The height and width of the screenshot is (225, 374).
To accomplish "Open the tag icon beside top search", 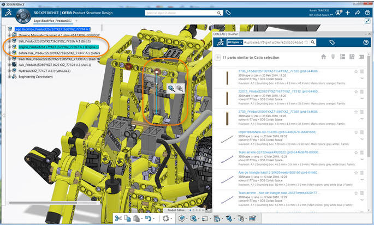I will (228, 13).
